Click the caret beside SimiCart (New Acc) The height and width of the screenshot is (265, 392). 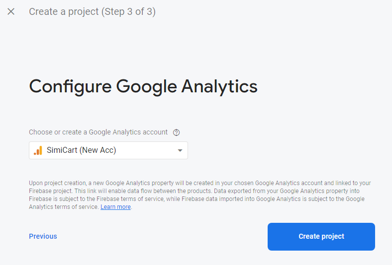pos(180,151)
